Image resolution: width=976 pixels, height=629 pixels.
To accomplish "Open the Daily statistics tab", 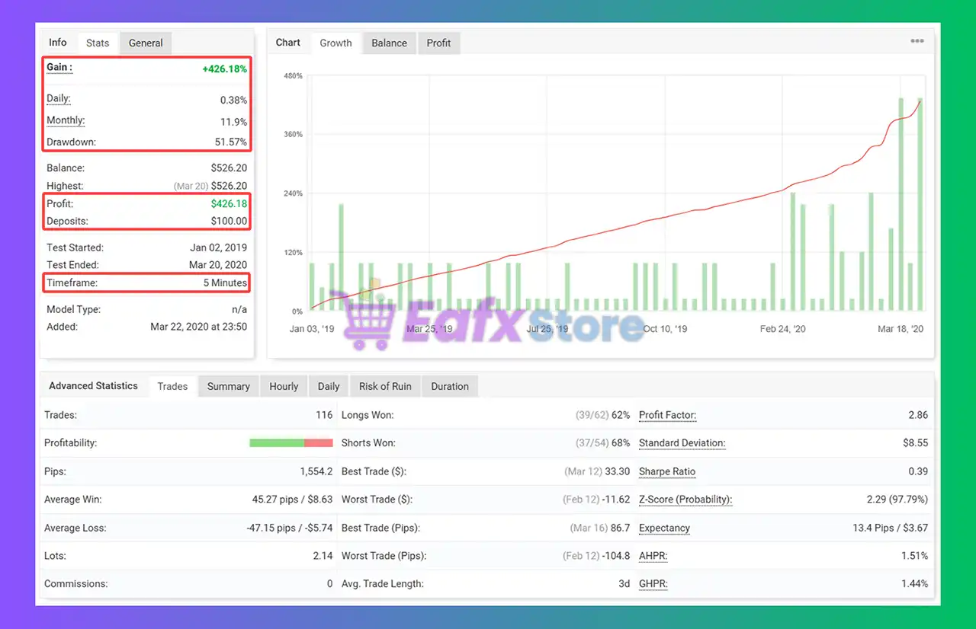I will pos(328,386).
